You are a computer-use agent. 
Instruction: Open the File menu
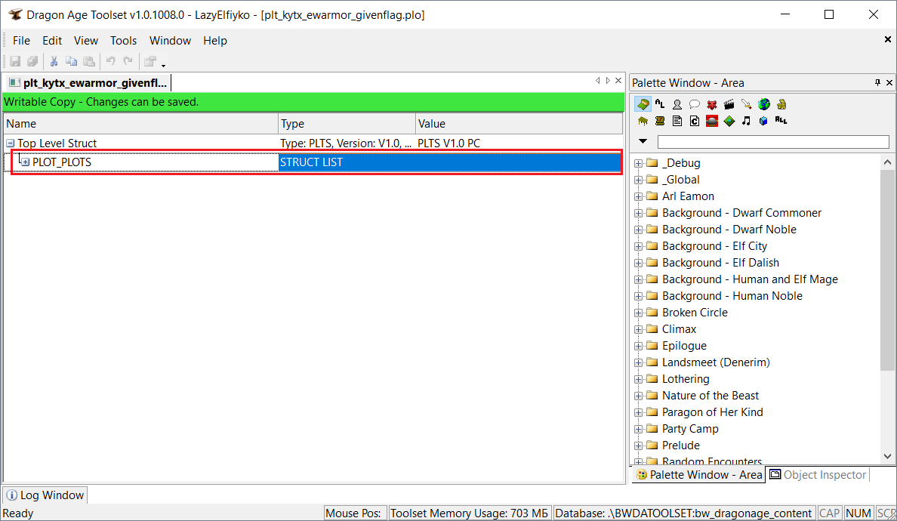click(21, 41)
